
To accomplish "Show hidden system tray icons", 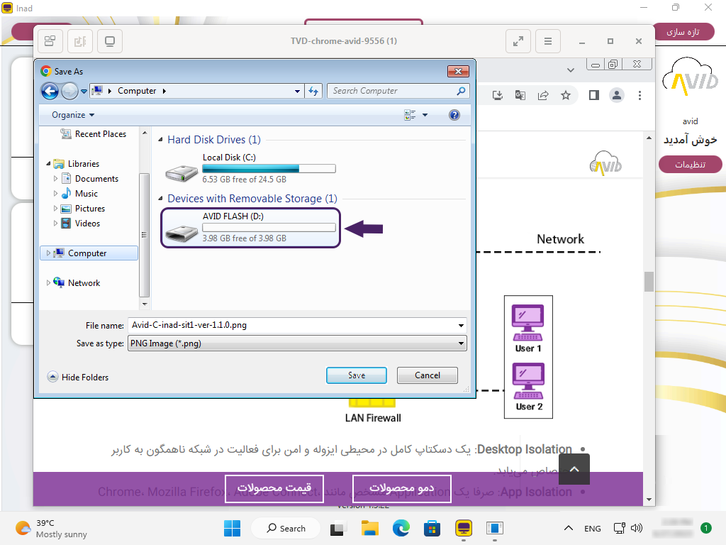I will tap(569, 528).
